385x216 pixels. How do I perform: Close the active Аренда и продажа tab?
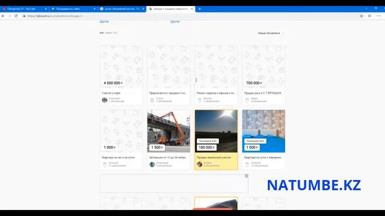pos(192,9)
